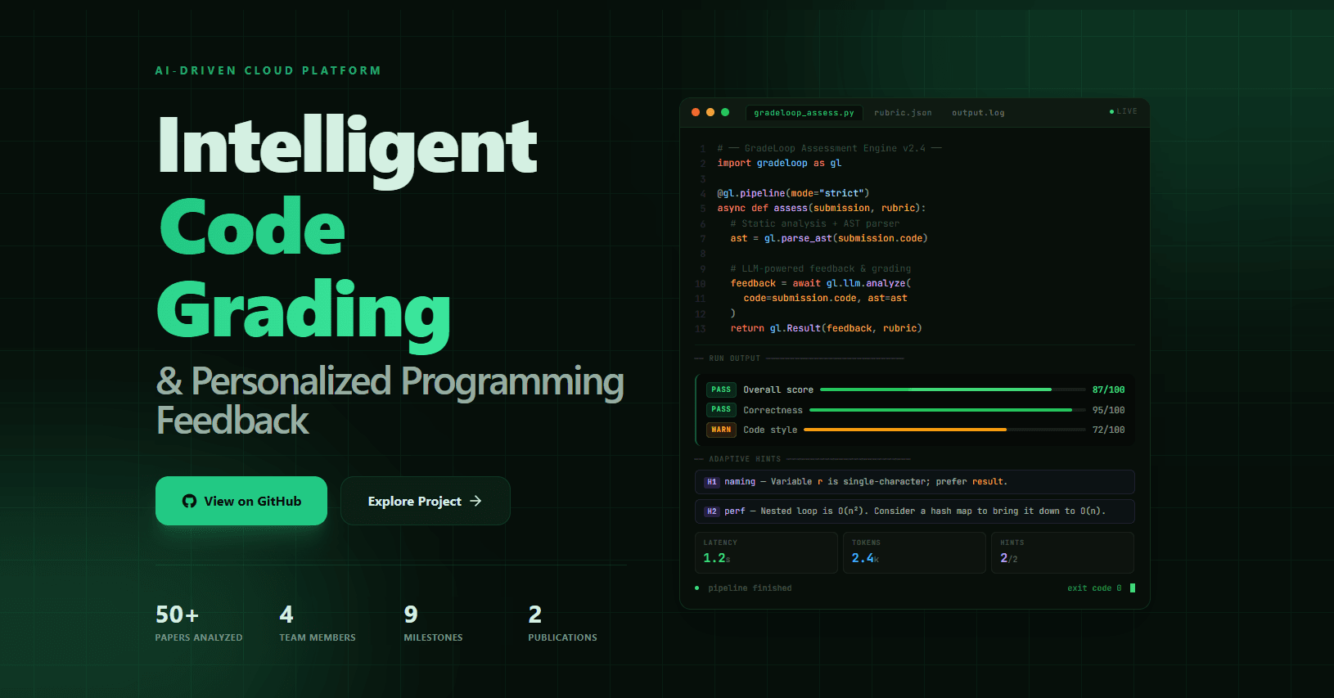1334x698 pixels.
Task: Switch to the rubric.json tab
Action: pyautogui.click(x=903, y=113)
